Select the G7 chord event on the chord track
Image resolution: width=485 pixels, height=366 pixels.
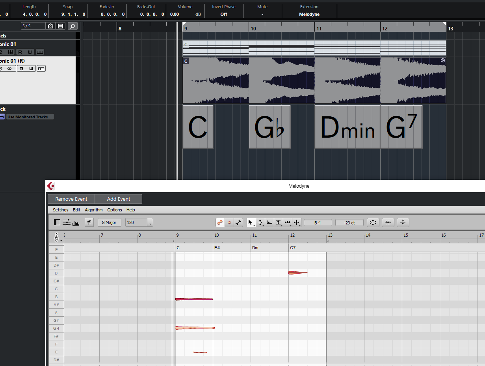click(401, 127)
